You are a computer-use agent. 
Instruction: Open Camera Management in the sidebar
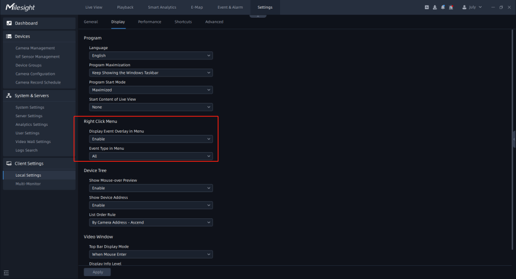pyautogui.click(x=35, y=48)
